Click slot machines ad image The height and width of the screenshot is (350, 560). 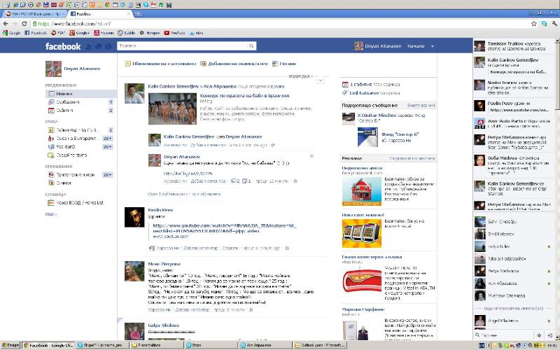[x=362, y=233]
